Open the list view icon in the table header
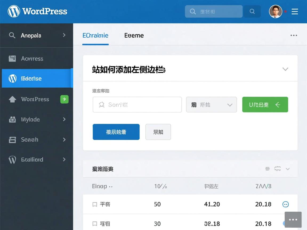Image resolution: width=307 pixels, height=230 pixels. tap(267, 169)
